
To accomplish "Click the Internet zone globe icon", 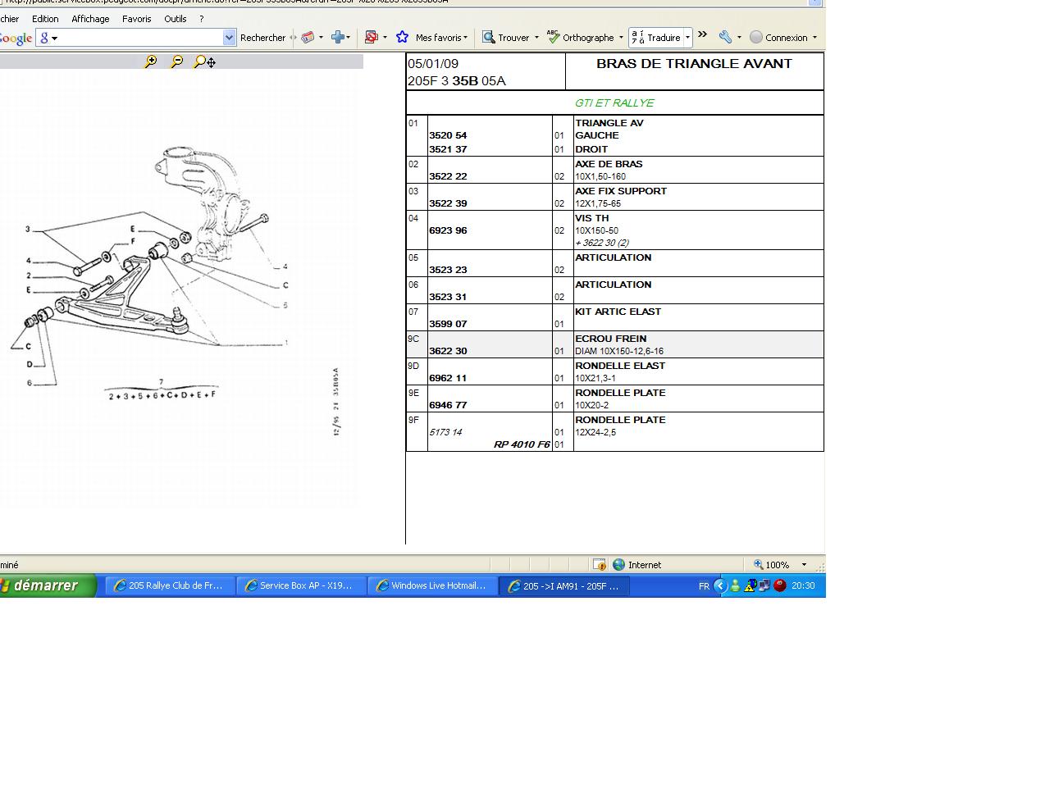I will coord(619,564).
